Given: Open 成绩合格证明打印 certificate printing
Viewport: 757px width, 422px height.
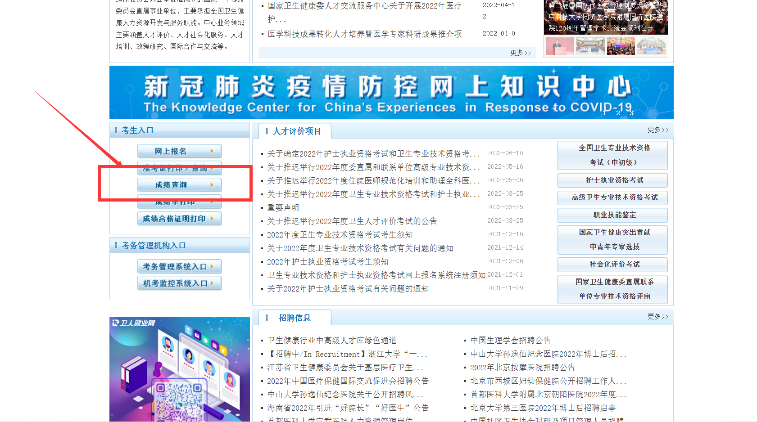Looking at the screenshot, I should pos(179,219).
